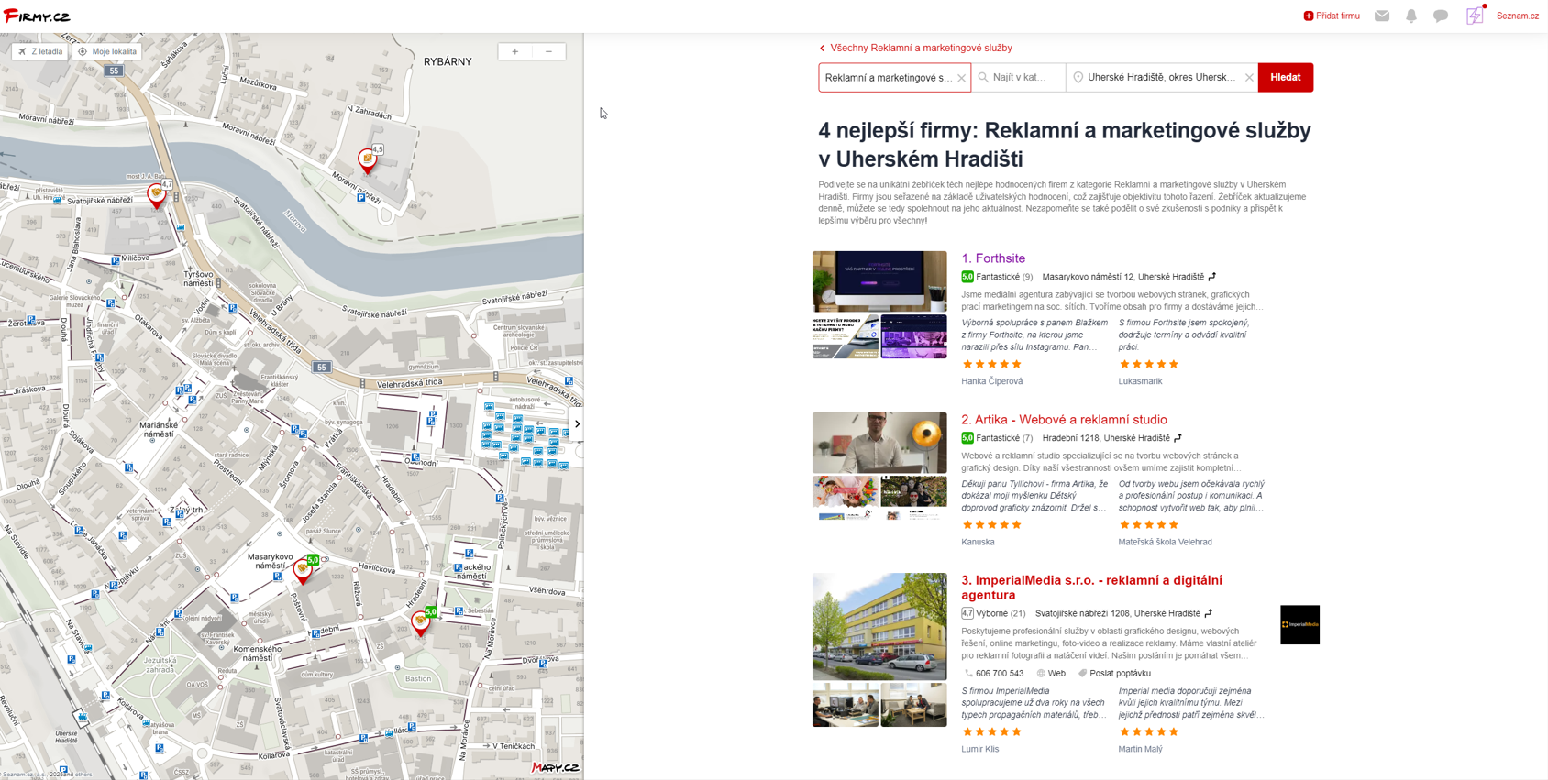Click address 'Svatojiřské nábřeží 1208, Uherské Hradiště'
The height and width of the screenshot is (780, 1548).
coord(1117,613)
